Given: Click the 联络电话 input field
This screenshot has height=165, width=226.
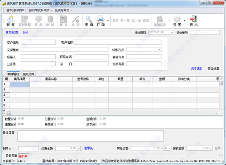Looking at the screenshot, I should 91,57.
